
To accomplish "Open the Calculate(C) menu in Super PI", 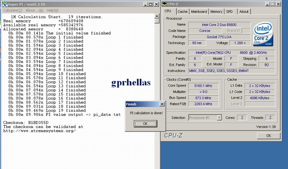I will click(x=13, y=10).
